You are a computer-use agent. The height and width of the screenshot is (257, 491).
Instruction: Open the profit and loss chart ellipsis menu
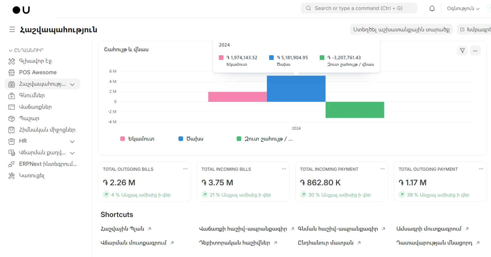(x=475, y=51)
